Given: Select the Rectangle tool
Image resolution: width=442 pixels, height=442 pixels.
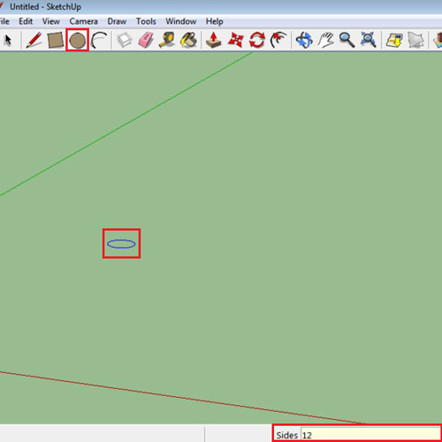Looking at the screenshot, I should [56, 40].
